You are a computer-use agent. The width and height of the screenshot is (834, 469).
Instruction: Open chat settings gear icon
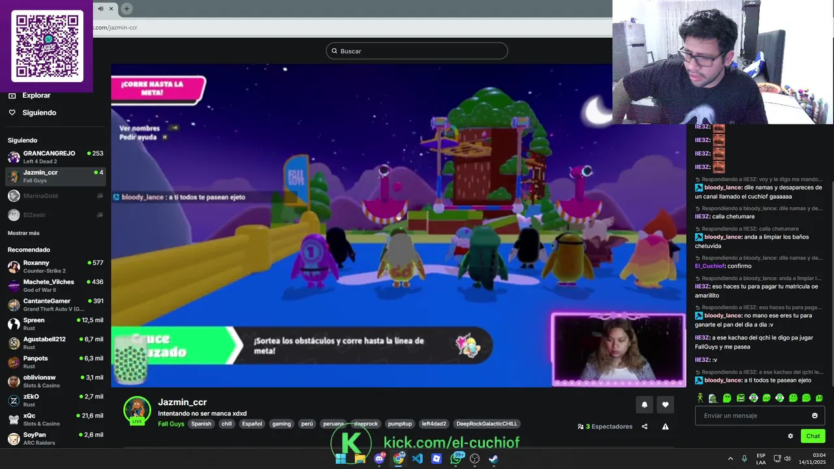(790, 436)
